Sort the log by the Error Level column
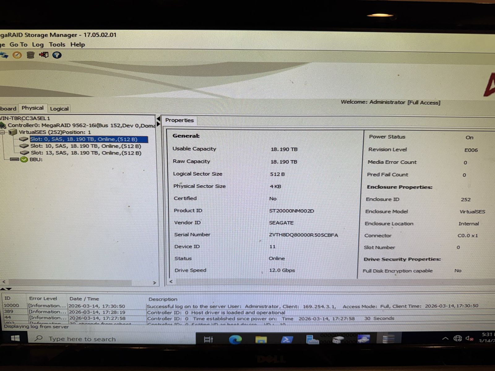 43,298
